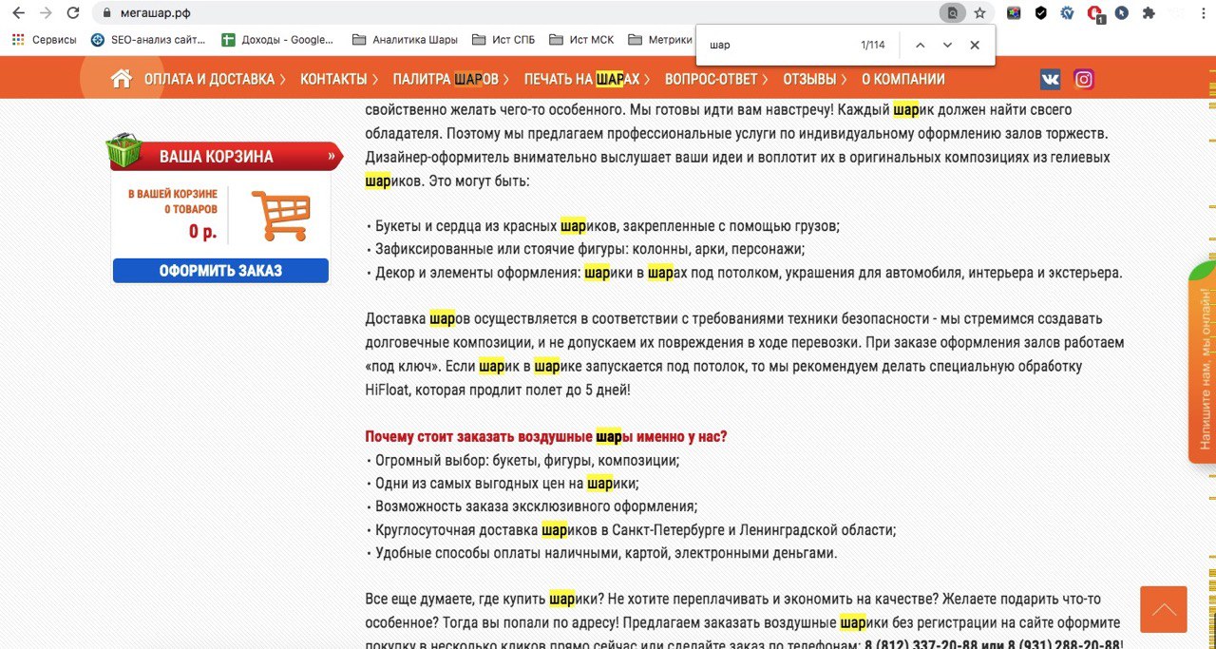Click the black shield extension icon

click(1041, 13)
